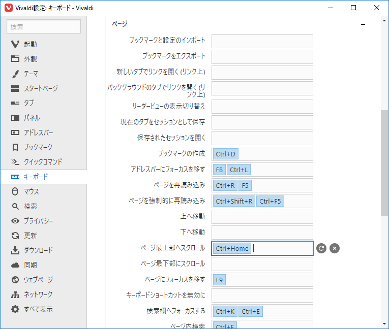Viewport: 389px width, 329px height.
Task: Click shortcut field for ページ最下部にスクロール
Action: tap(262, 264)
